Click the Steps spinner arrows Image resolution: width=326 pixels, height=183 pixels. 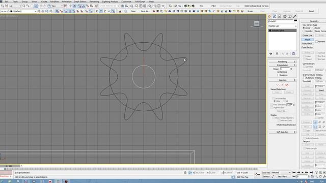[291, 69]
